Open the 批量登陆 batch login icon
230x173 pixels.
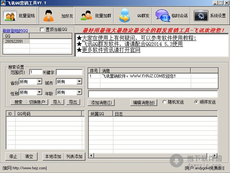tap(10, 16)
